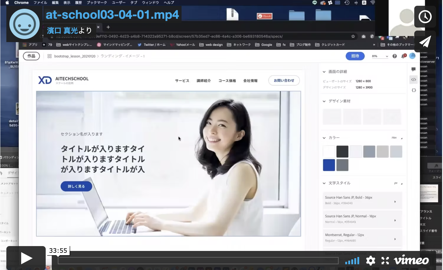
Task: Click the 詳しく見る button
Action: 76,186
